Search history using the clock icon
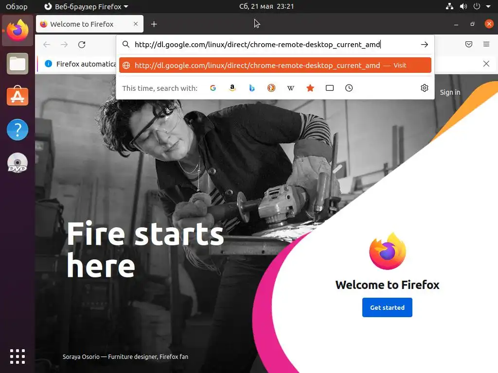 click(349, 88)
